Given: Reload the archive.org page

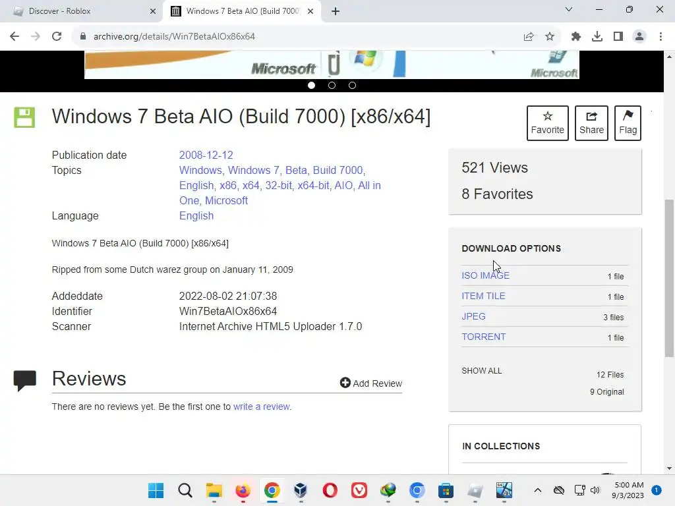Looking at the screenshot, I should [57, 37].
